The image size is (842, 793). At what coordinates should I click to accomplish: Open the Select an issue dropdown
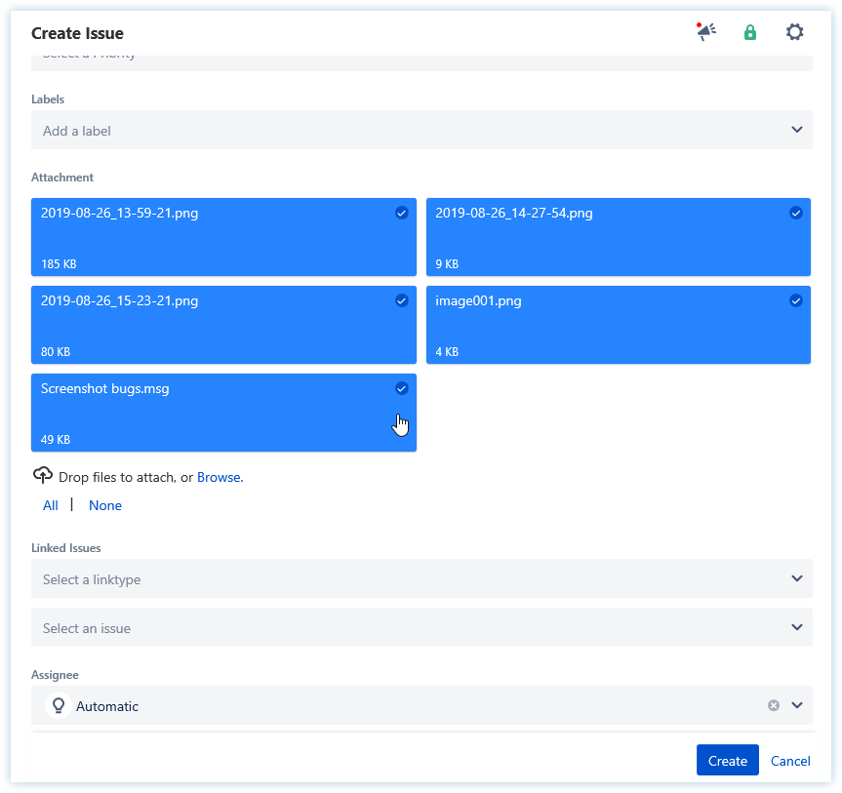point(421,627)
